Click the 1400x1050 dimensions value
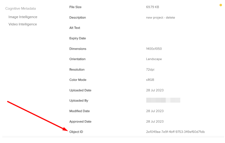Viewport: 225px width, 143px height. (x=154, y=49)
